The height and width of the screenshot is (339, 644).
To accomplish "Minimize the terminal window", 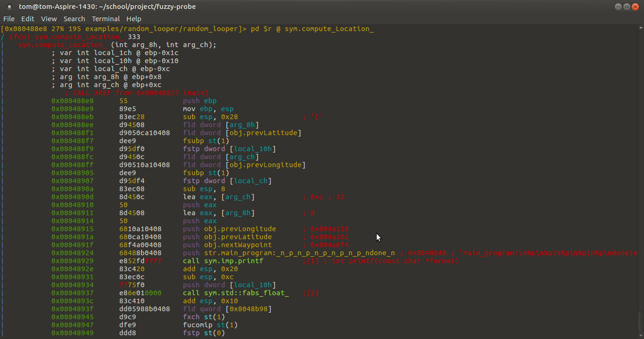I will pyautogui.click(x=619, y=7).
